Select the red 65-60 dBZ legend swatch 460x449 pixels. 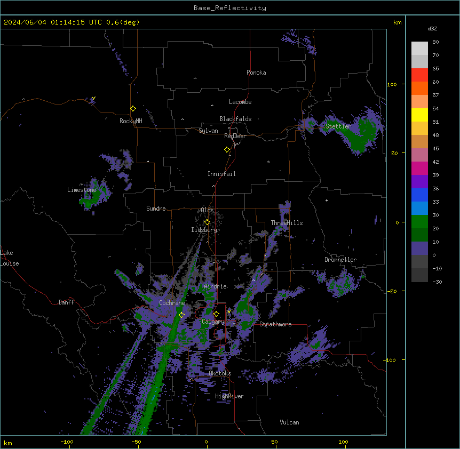[419, 75]
